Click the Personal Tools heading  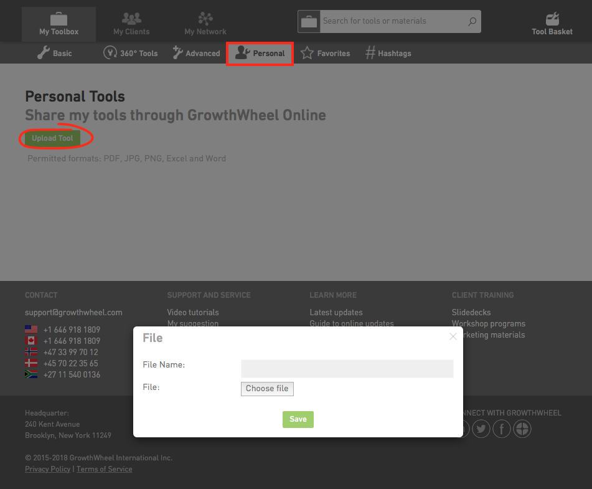[x=75, y=97]
